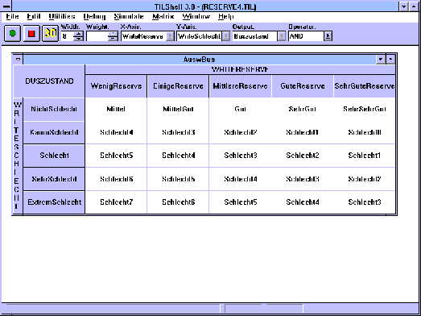Select the NichtSchlecht row header
Screen dimensions: 421x316
click(x=54, y=109)
